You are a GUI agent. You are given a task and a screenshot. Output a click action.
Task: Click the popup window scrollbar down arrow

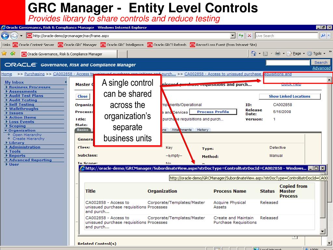[x=323, y=231]
